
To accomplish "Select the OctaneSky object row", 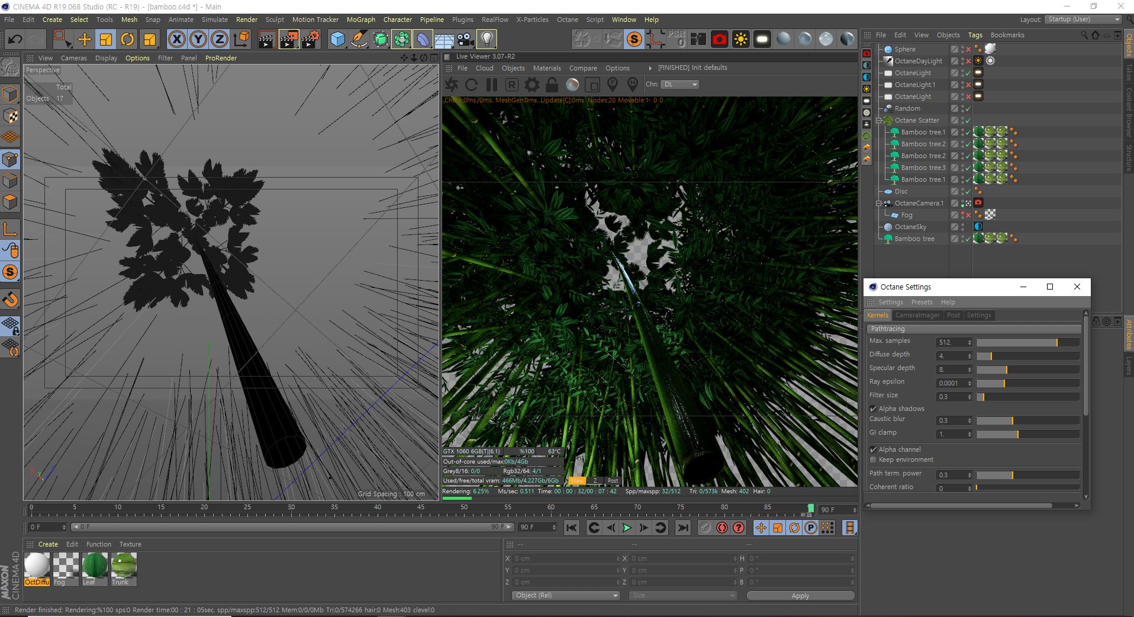I will pyautogui.click(x=911, y=227).
